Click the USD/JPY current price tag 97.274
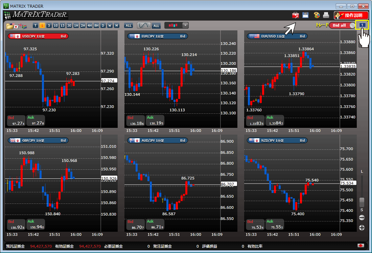This screenshot has width=372, height=253. [x=109, y=81]
